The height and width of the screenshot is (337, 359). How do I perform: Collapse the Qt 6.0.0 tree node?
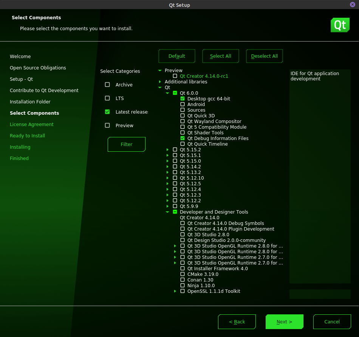point(167,93)
